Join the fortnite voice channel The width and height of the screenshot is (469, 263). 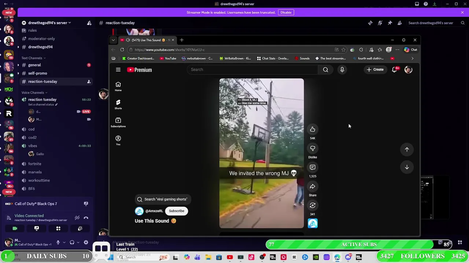(x=35, y=164)
